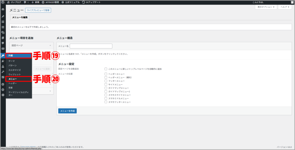
Task: Open Posts via the pushpin sidebar icon
Action: tap(3, 16)
